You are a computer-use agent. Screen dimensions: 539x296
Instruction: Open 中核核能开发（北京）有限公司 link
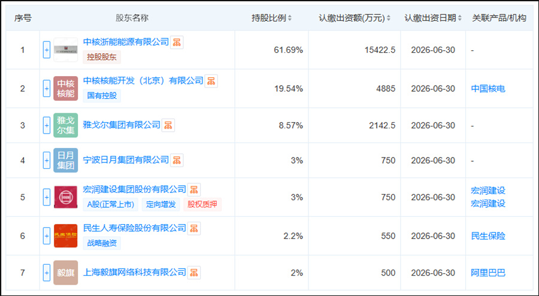click(143, 80)
